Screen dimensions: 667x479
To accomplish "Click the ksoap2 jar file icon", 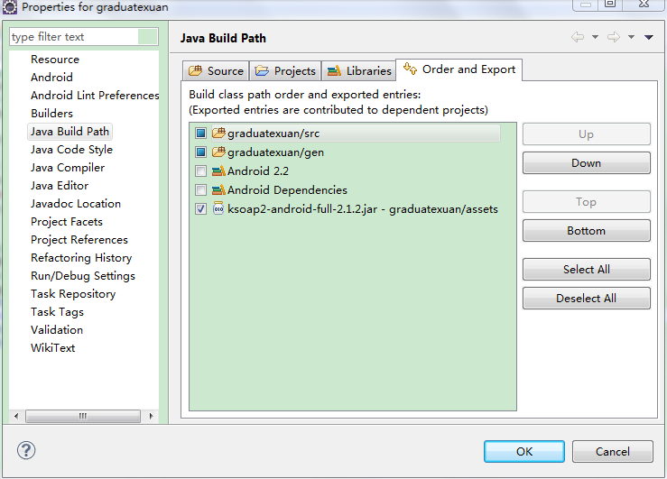I will coord(218,208).
